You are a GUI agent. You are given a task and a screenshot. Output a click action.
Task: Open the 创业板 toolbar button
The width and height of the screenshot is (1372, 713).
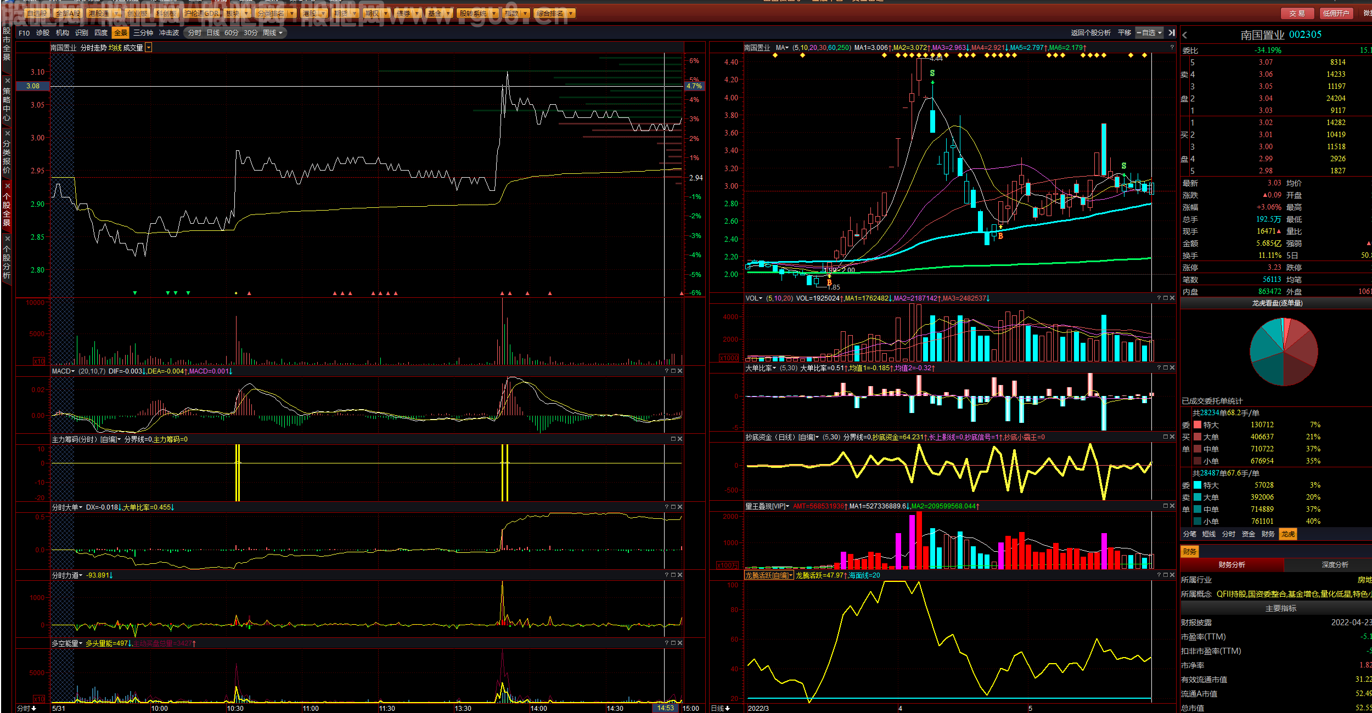137,13
